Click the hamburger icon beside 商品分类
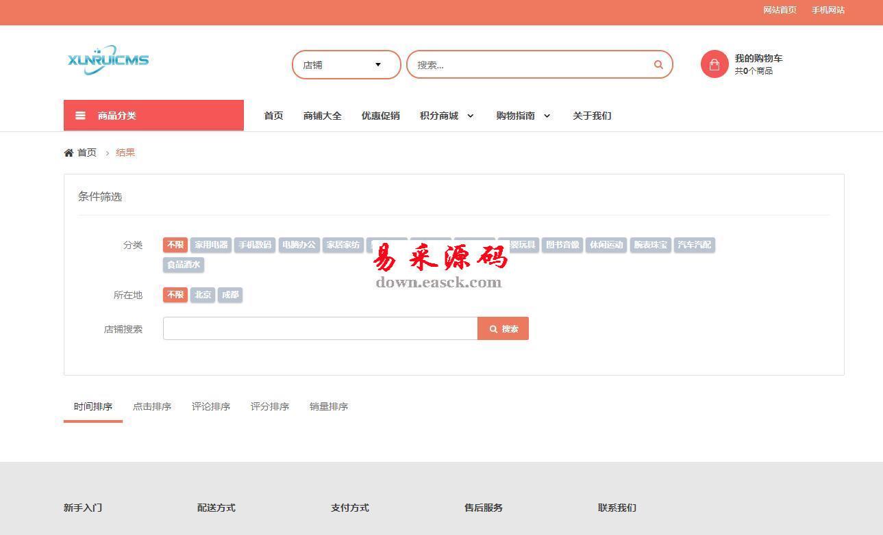Viewport: 883px width, 535px height. [x=80, y=116]
